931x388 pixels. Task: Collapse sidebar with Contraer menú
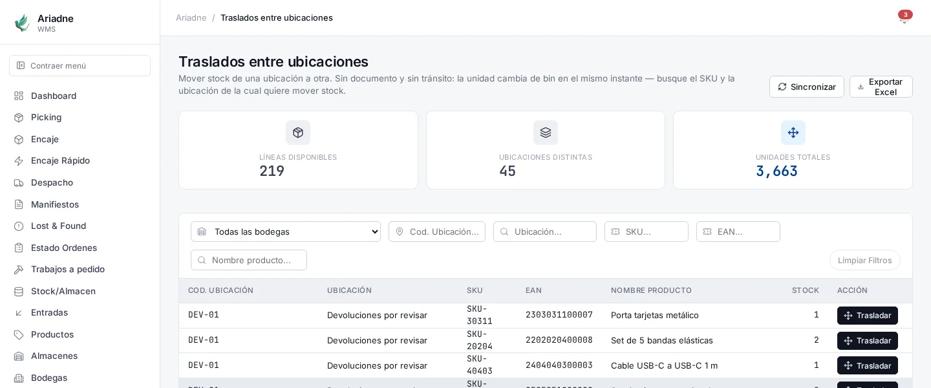point(80,65)
